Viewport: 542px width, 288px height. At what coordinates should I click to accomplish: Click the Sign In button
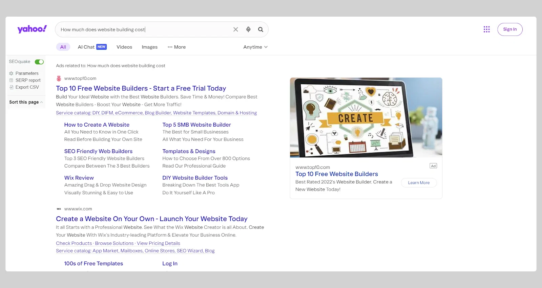510,29
